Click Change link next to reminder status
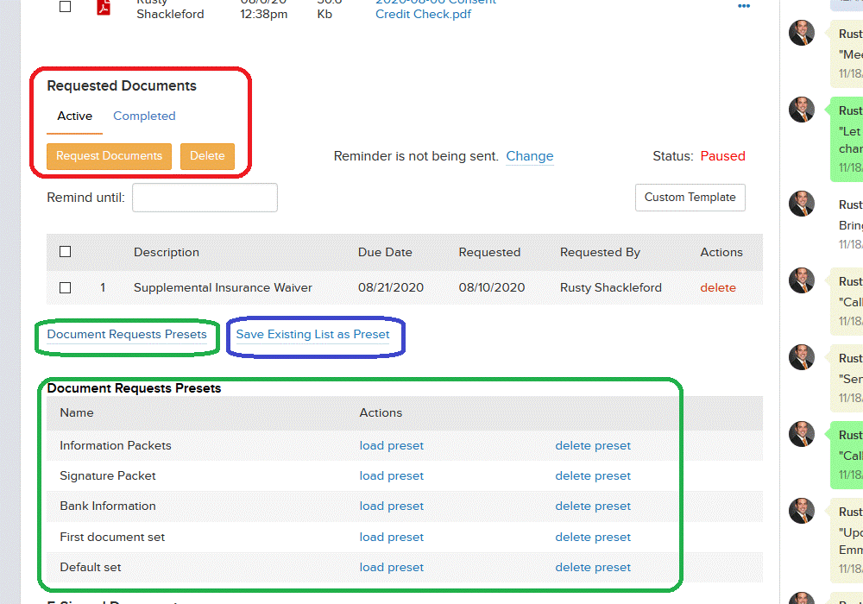This screenshot has width=863, height=604. 530,156
